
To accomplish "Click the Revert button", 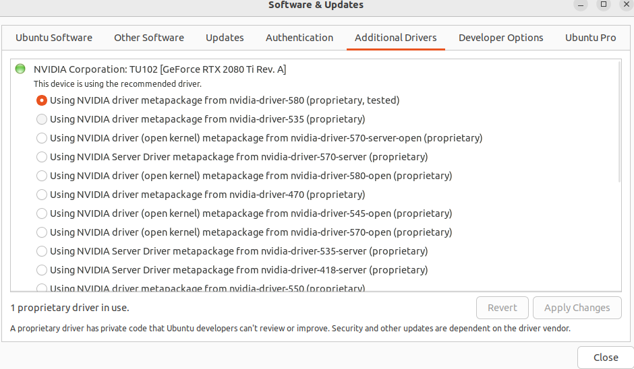I will pyautogui.click(x=502, y=308).
